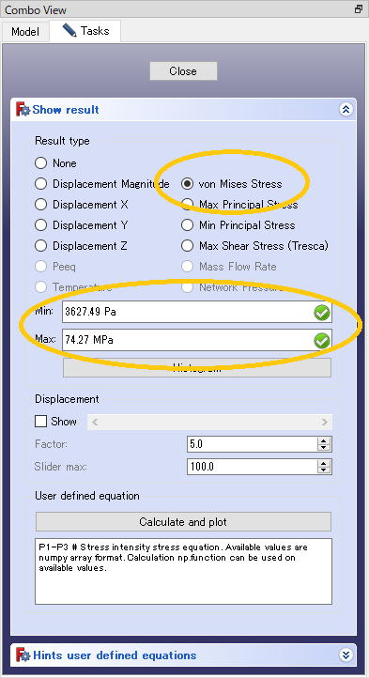Click Calculate and plot button
Viewport: 369px width, 678px height.
(183, 521)
